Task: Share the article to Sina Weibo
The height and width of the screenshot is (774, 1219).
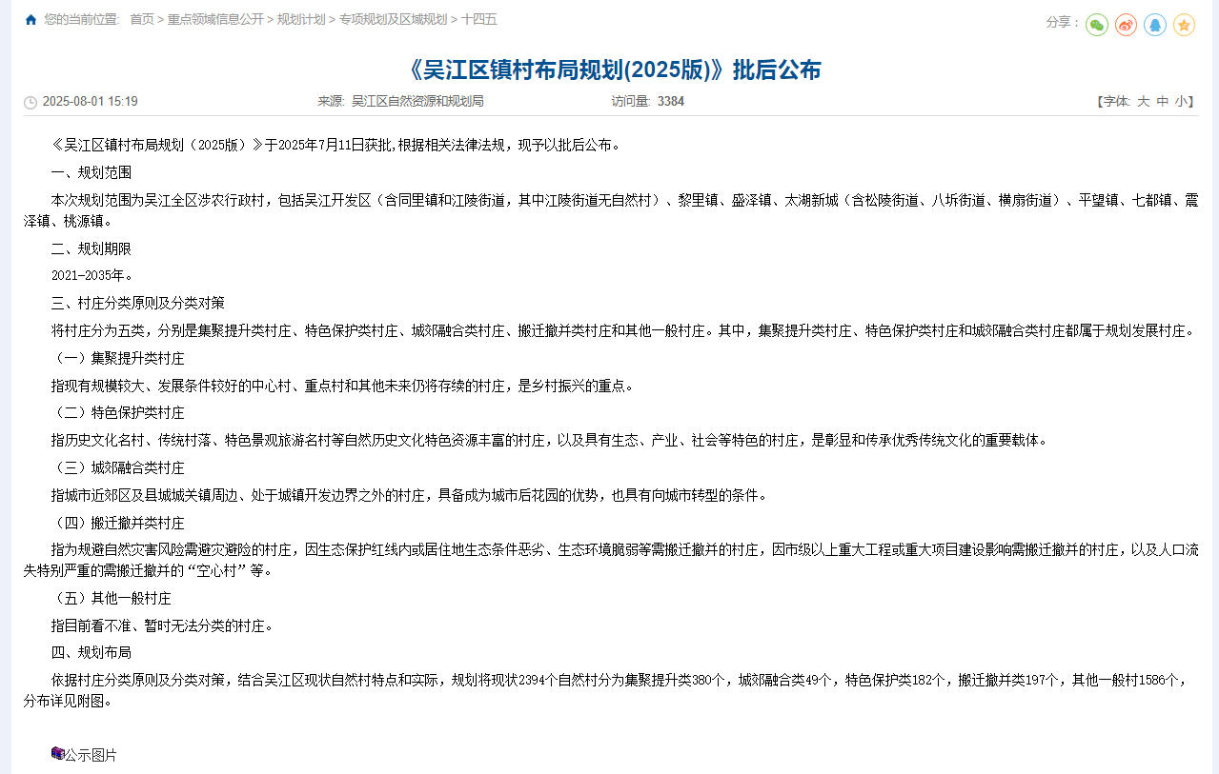Action: coord(1126,25)
